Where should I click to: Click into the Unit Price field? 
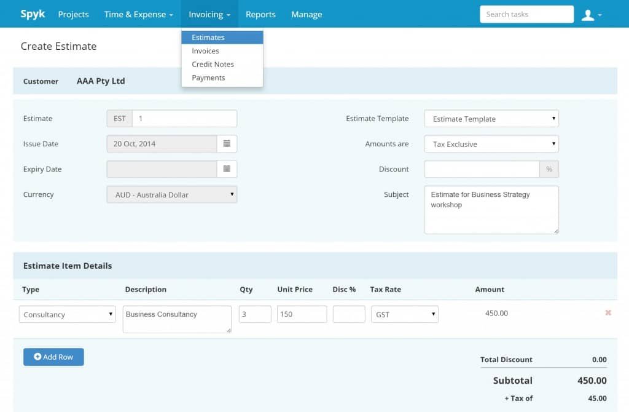[302, 314]
